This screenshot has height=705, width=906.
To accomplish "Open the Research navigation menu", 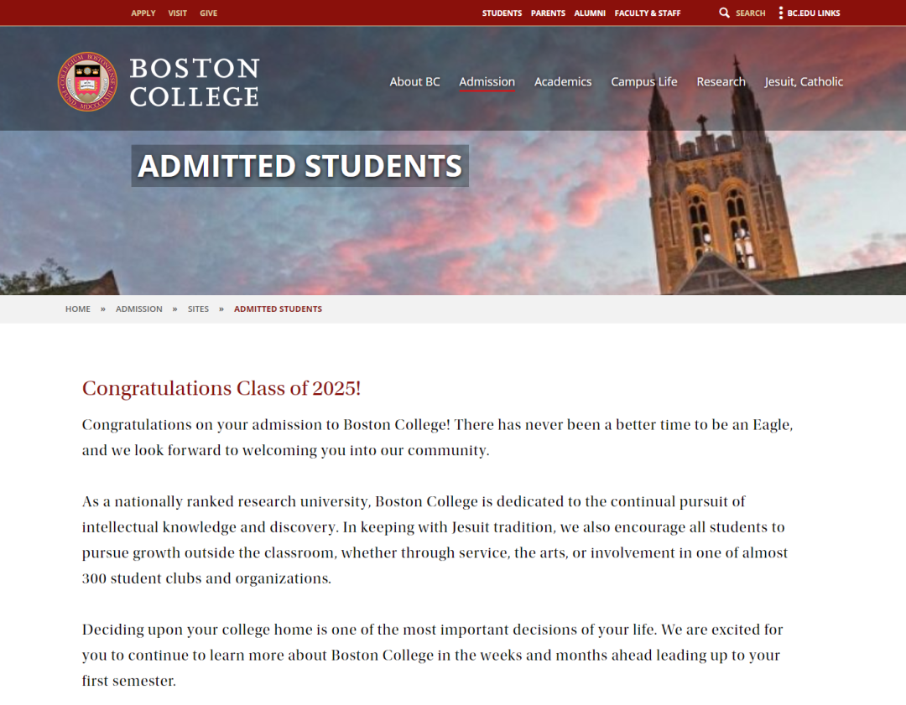I will pyautogui.click(x=721, y=81).
